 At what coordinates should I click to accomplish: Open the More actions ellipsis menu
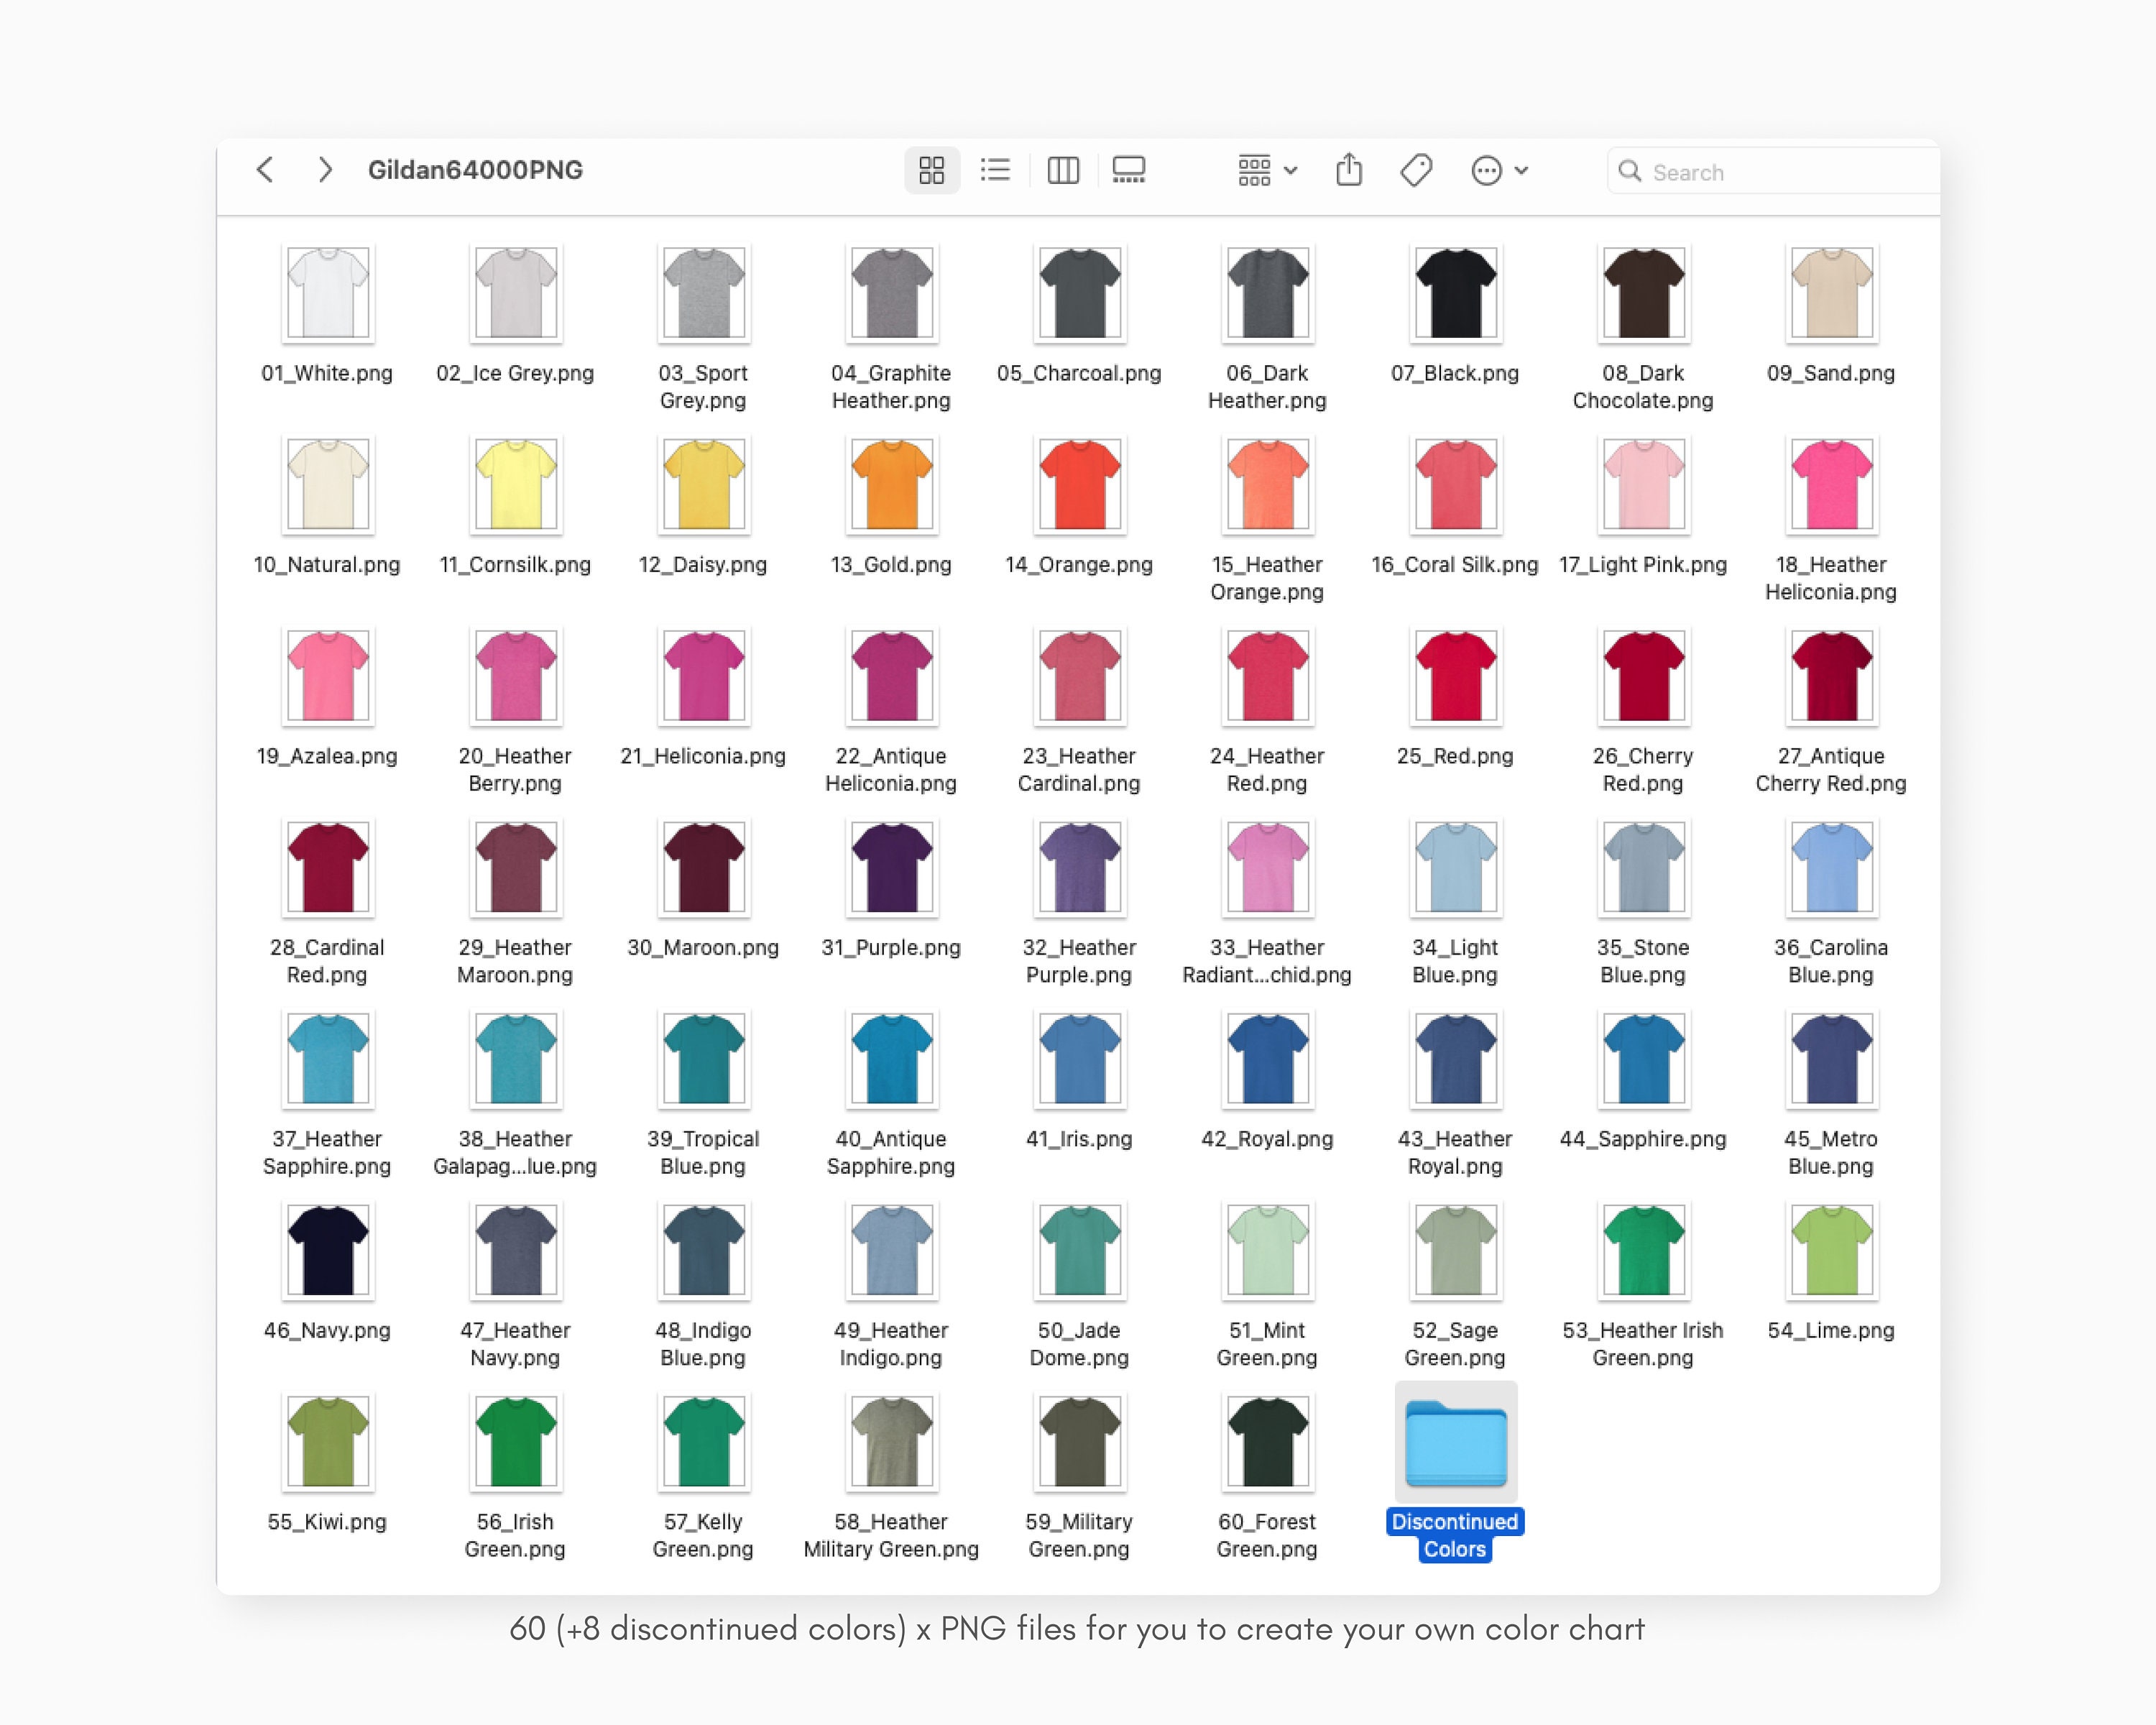1487,170
